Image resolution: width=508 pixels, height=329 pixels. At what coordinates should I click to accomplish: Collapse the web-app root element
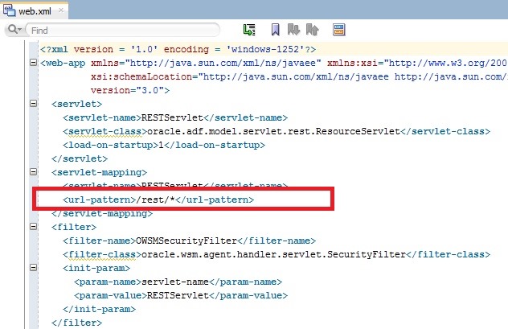coord(32,63)
